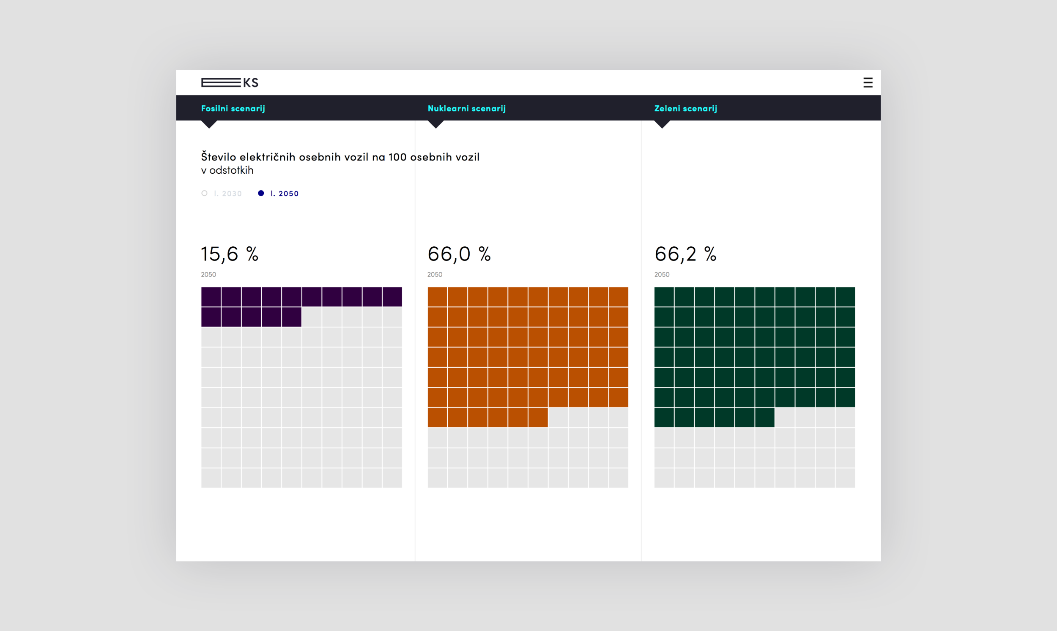The image size is (1057, 631).
Task: Click the 'v odstotkih' subtitle
Action: 227,170
